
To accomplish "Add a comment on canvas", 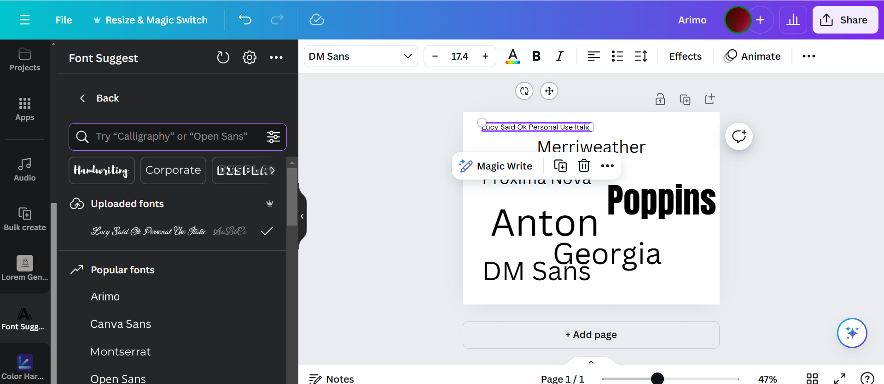I will (739, 136).
